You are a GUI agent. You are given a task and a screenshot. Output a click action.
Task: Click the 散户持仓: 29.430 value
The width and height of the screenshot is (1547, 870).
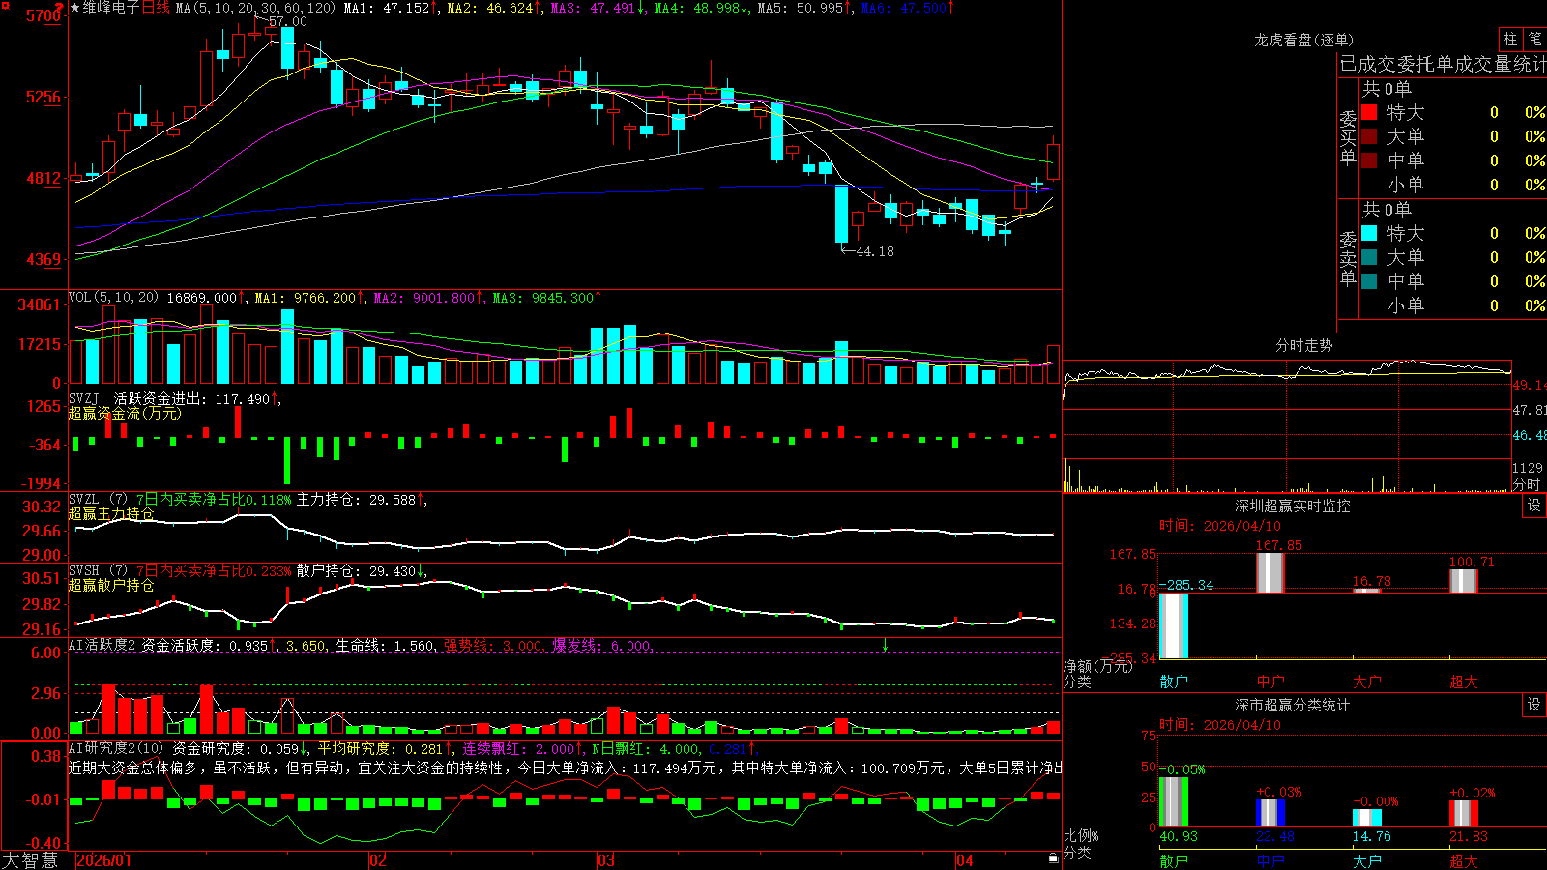pos(356,571)
